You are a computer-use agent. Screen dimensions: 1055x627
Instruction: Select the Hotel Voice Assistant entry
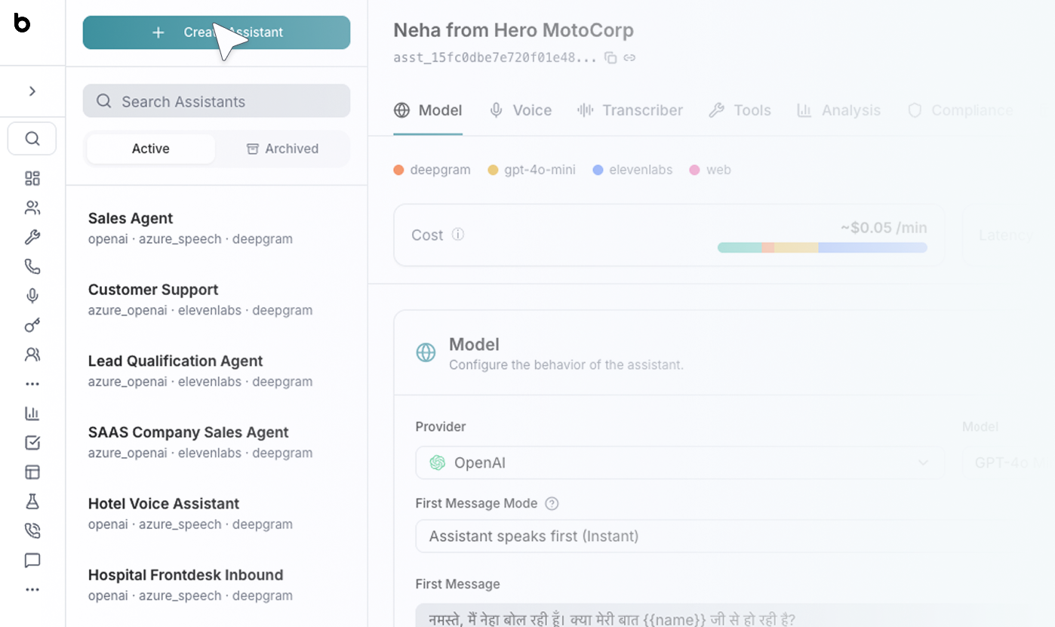(217, 513)
